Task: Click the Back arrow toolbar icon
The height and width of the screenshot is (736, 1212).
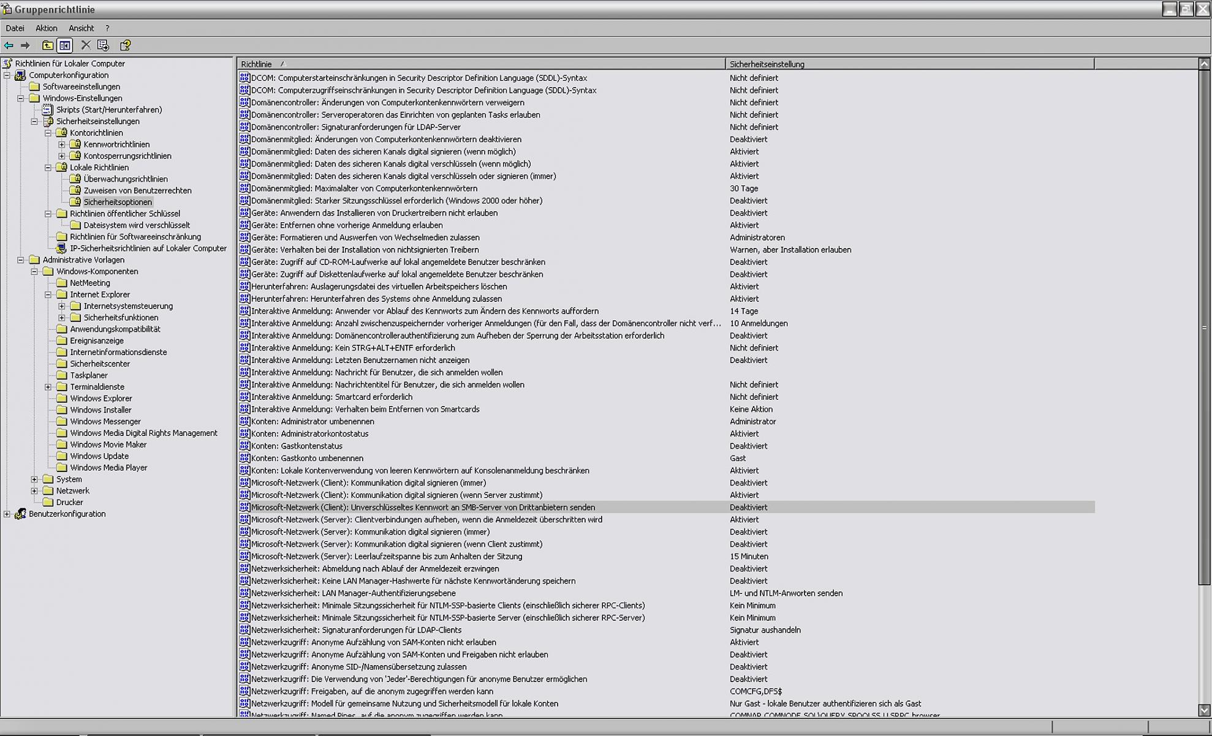Action: pos(9,45)
